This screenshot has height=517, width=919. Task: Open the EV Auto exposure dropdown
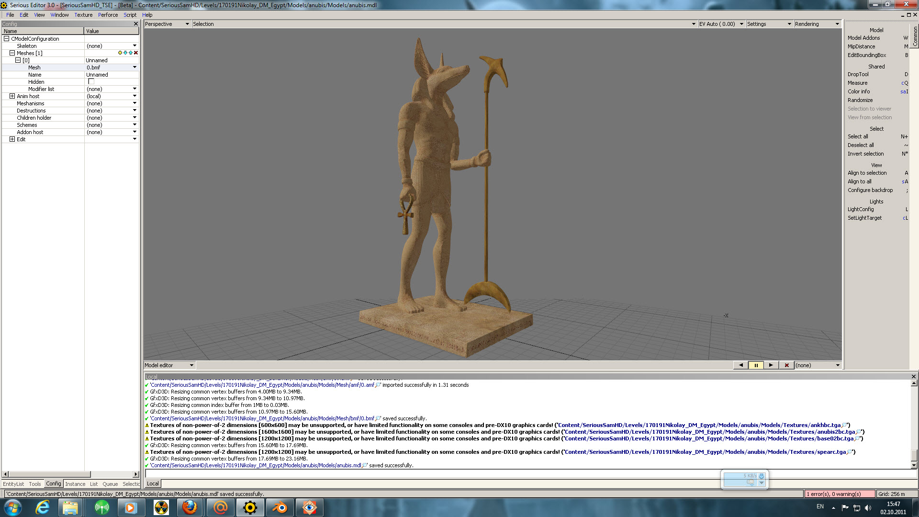pyautogui.click(x=721, y=24)
